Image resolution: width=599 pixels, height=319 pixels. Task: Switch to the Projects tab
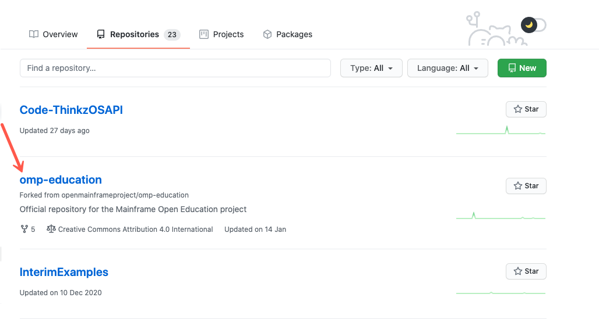tap(221, 34)
